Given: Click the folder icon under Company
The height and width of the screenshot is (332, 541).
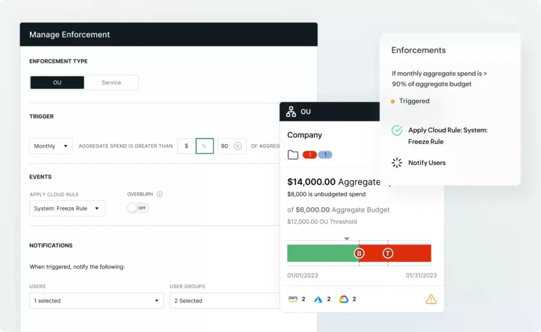Looking at the screenshot, I should coord(293,155).
